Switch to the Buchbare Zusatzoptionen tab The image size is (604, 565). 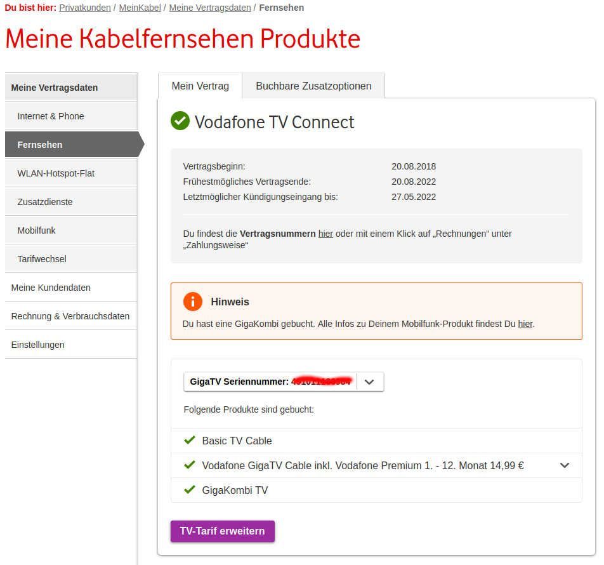coord(313,86)
